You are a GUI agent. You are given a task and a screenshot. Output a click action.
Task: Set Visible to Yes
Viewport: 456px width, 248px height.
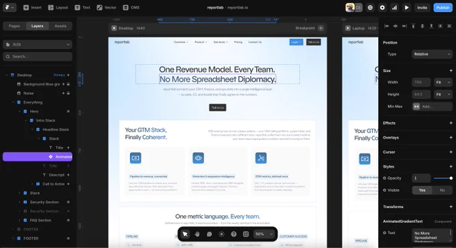point(422,191)
